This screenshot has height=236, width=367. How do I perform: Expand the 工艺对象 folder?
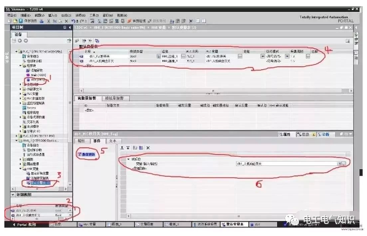pyautogui.click(x=21, y=84)
